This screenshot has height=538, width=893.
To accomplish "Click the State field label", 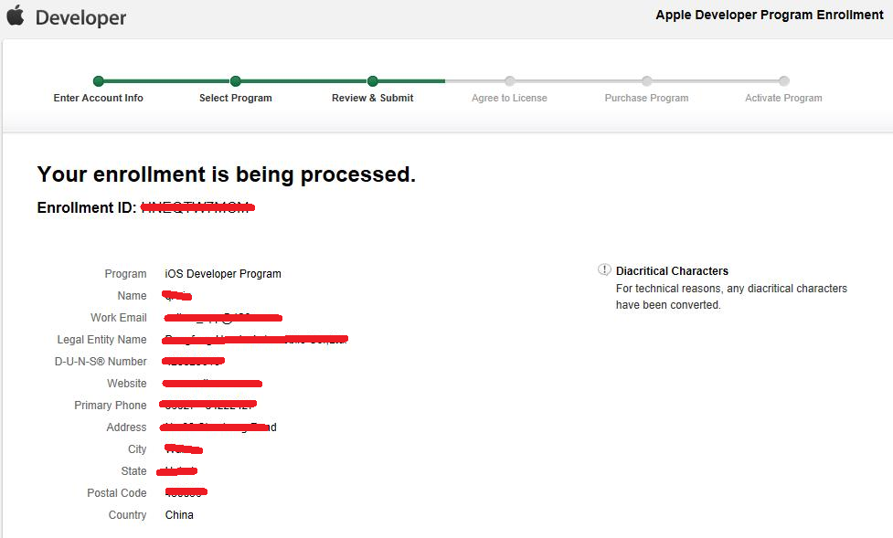I will (x=133, y=471).
